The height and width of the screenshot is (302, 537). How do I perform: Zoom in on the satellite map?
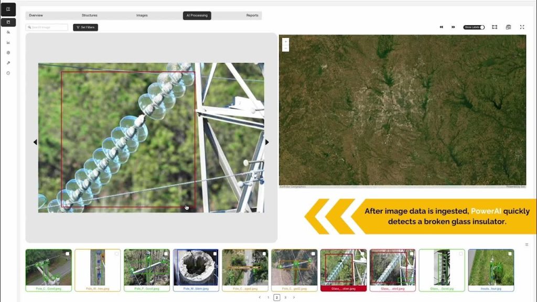[x=286, y=41]
